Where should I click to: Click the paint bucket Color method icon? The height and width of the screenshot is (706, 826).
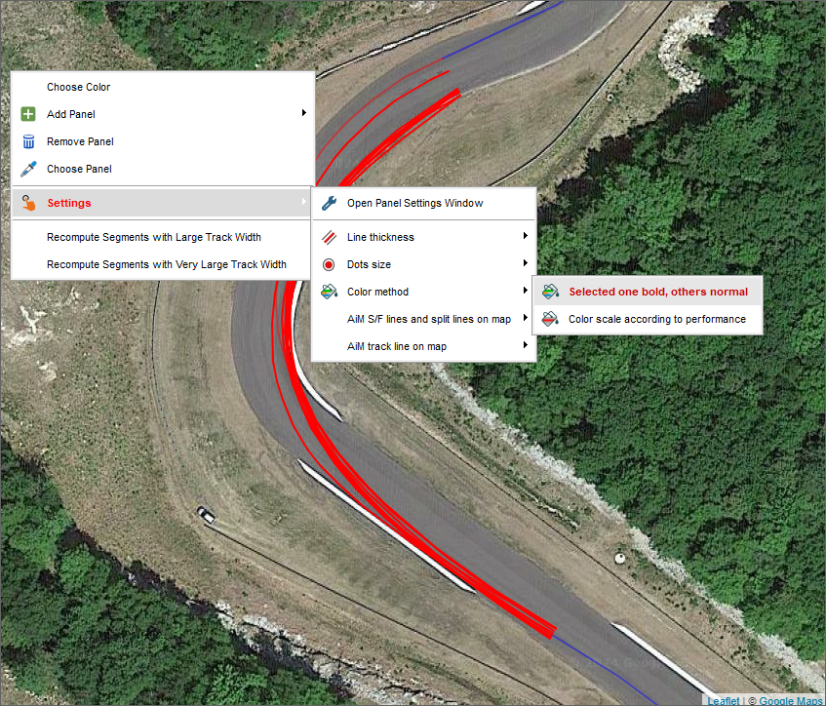(x=330, y=292)
